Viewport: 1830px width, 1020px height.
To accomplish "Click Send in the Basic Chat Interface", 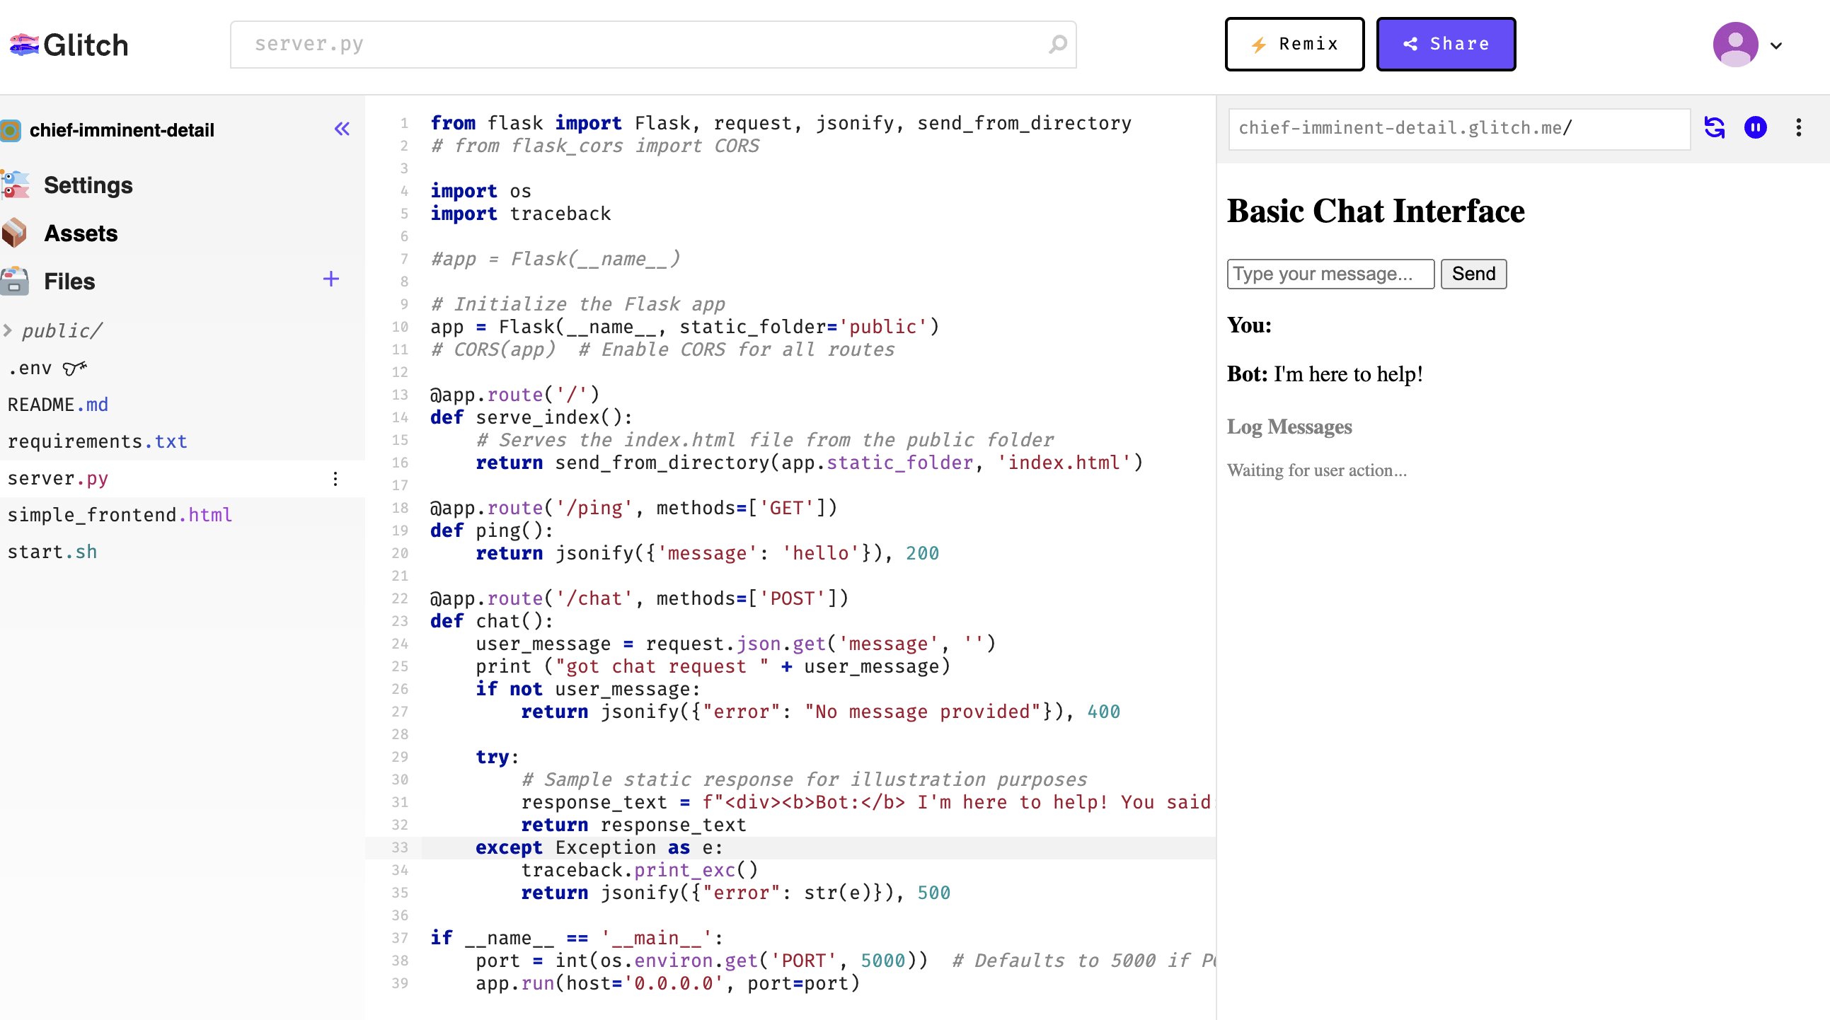I will tap(1473, 274).
